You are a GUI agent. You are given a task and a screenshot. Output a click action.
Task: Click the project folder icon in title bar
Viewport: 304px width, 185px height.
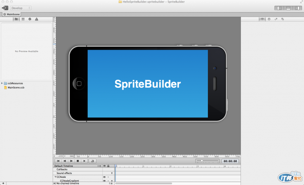coord(120,2)
